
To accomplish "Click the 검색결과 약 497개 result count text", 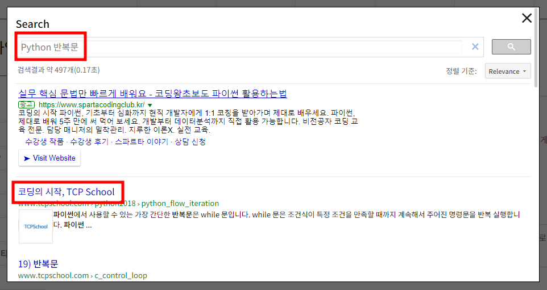I will coord(59,70).
